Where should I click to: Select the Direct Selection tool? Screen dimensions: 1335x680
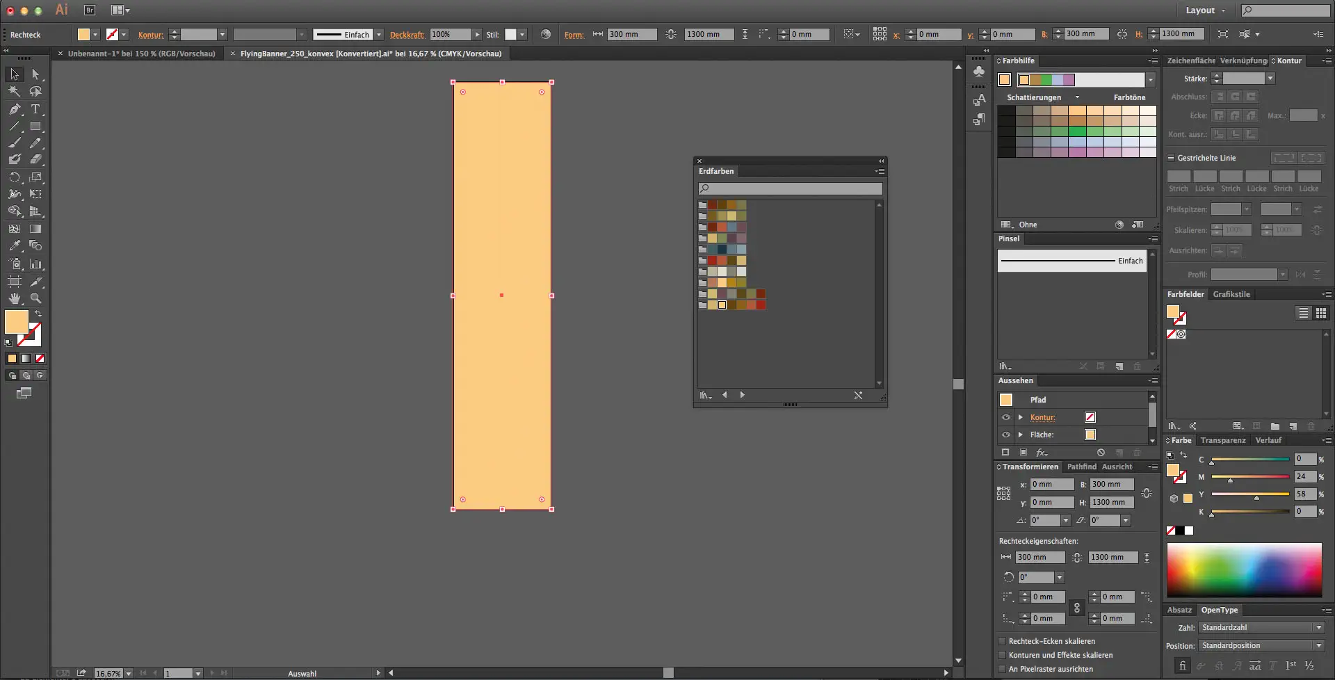tap(35, 74)
